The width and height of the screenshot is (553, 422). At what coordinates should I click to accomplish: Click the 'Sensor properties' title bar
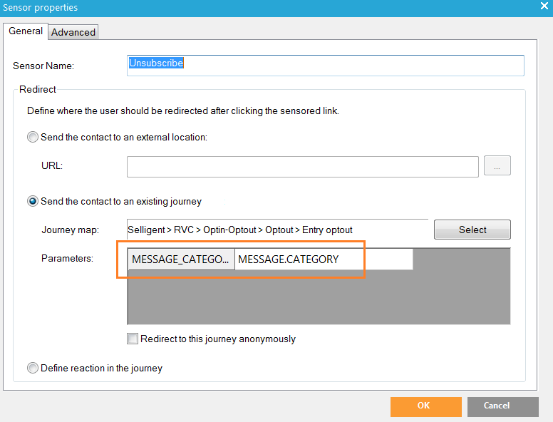click(214, 8)
